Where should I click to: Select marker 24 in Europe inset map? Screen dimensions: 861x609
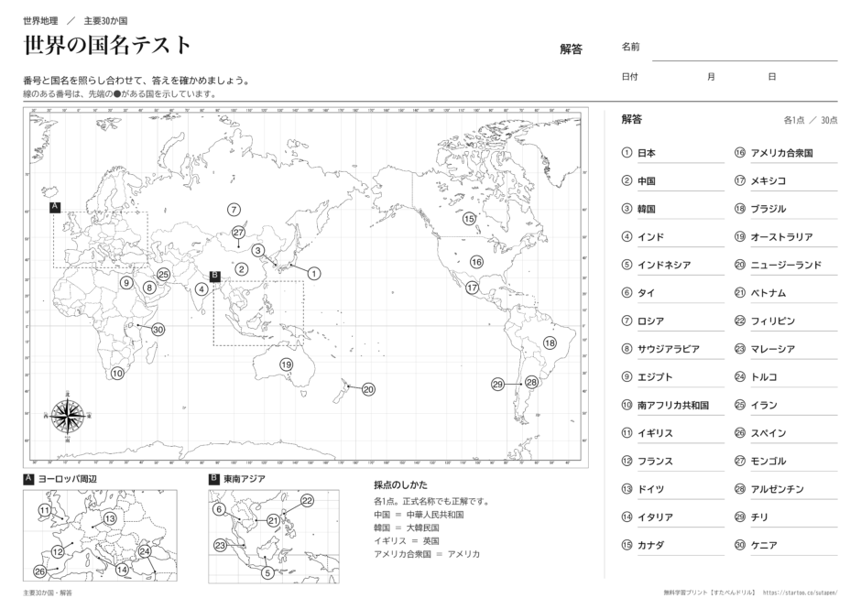tap(145, 551)
